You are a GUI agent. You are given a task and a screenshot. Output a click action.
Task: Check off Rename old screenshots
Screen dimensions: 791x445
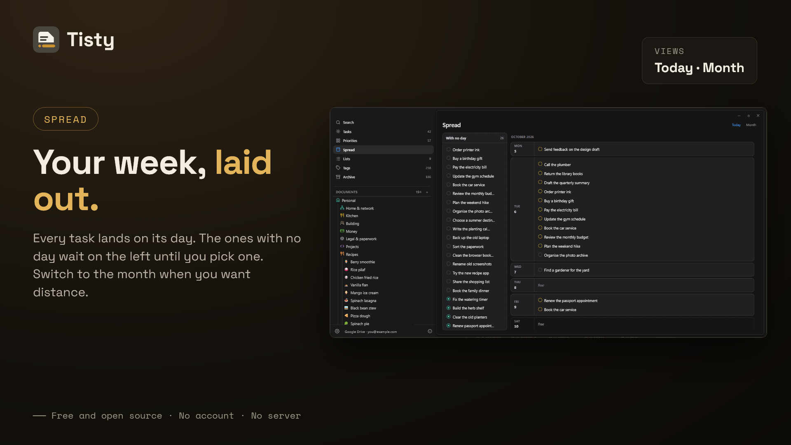[448, 264]
